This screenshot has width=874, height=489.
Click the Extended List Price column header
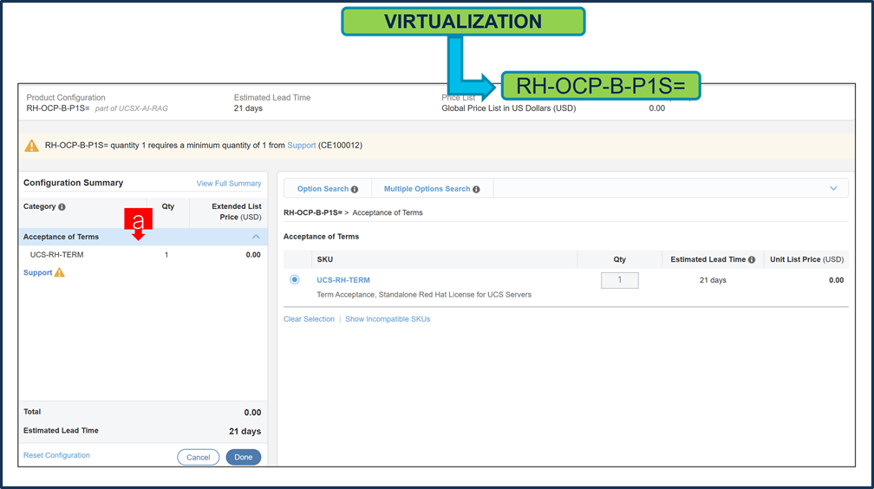(237, 212)
